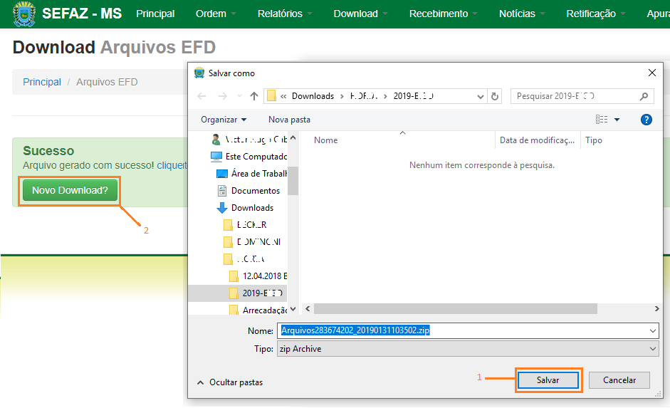Open the dialog help question mark icon
Screen dimensions: 670x408
tap(646, 120)
